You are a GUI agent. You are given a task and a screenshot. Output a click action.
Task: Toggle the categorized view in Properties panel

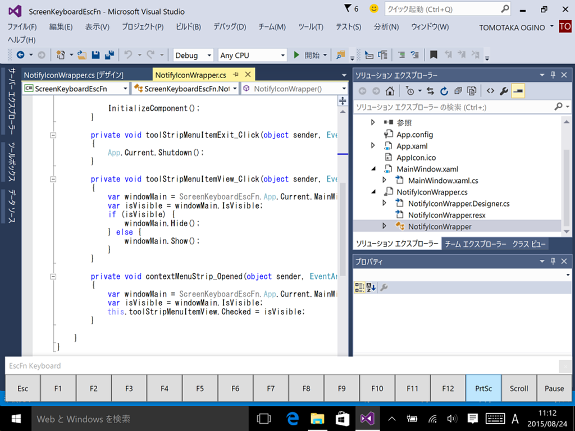tap(359, 287)
